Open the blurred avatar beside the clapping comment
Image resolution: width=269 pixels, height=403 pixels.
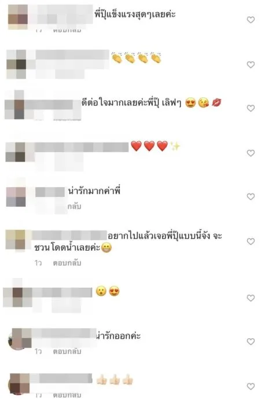click(x=16, y=64)
